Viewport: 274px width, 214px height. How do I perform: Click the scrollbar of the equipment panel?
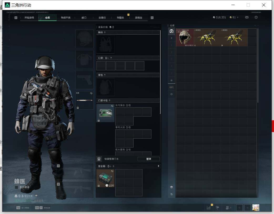pyautogui.click(x=160, y=72)
